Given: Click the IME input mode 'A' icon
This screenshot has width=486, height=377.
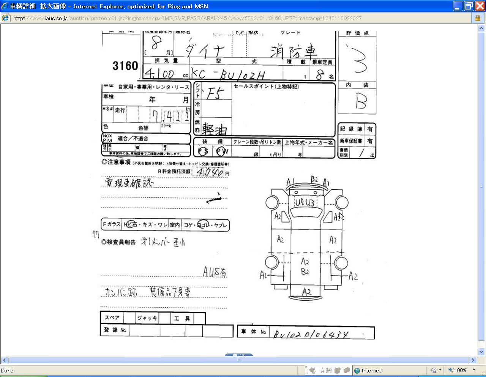Looking at the screenshot, I should point(322,371).
